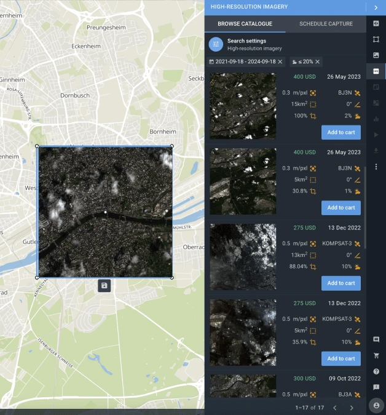Image resolution: width=386 pixels, height=415 pixels.
Task: Remove the ≤20% cloud cover filter
Action: 318,61
